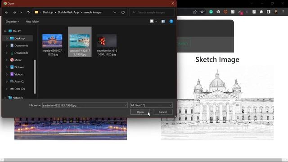Expand the address bar history dropdown
The width and height of the screenshot is (288, 162).
115,12
